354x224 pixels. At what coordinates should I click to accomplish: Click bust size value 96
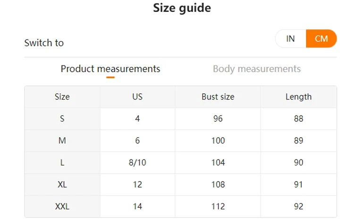coord(218,119)
